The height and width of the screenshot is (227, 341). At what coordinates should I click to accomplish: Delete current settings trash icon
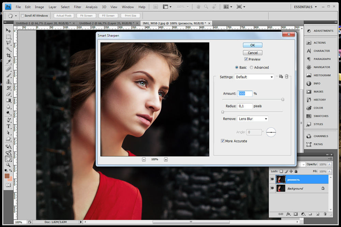[x=287, y=77]
